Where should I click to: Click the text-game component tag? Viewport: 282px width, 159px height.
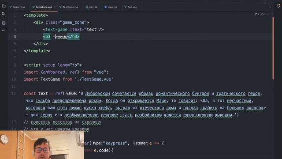pos(56,30)
